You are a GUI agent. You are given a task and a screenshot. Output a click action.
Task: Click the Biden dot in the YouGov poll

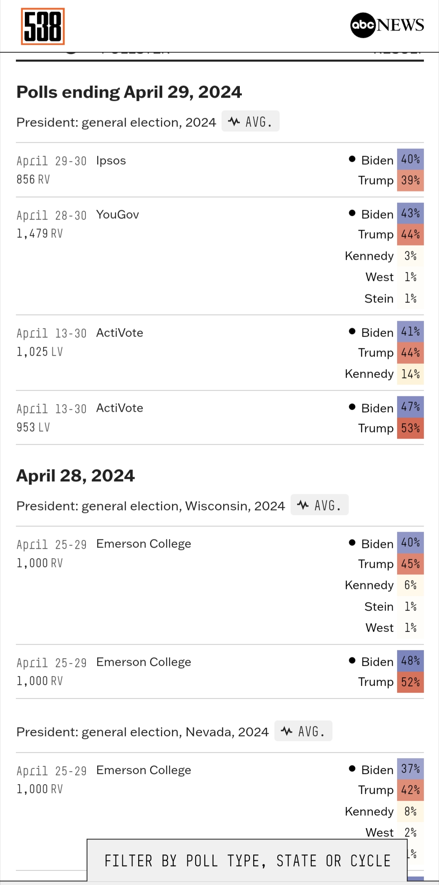coord(352,213)
